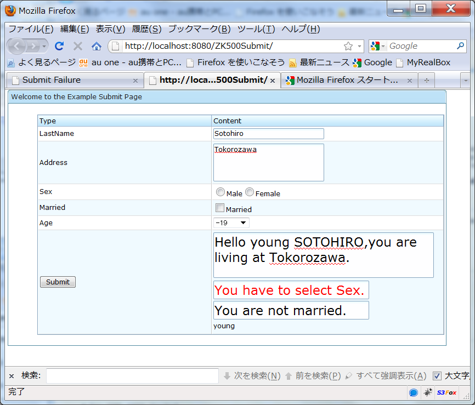This screenshot has height=405, width=475.
Task: Open MyRealBox bookmark
Action: 423,62
